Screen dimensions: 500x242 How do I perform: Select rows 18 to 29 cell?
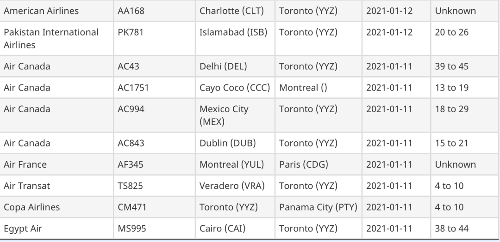click(465, 115)
